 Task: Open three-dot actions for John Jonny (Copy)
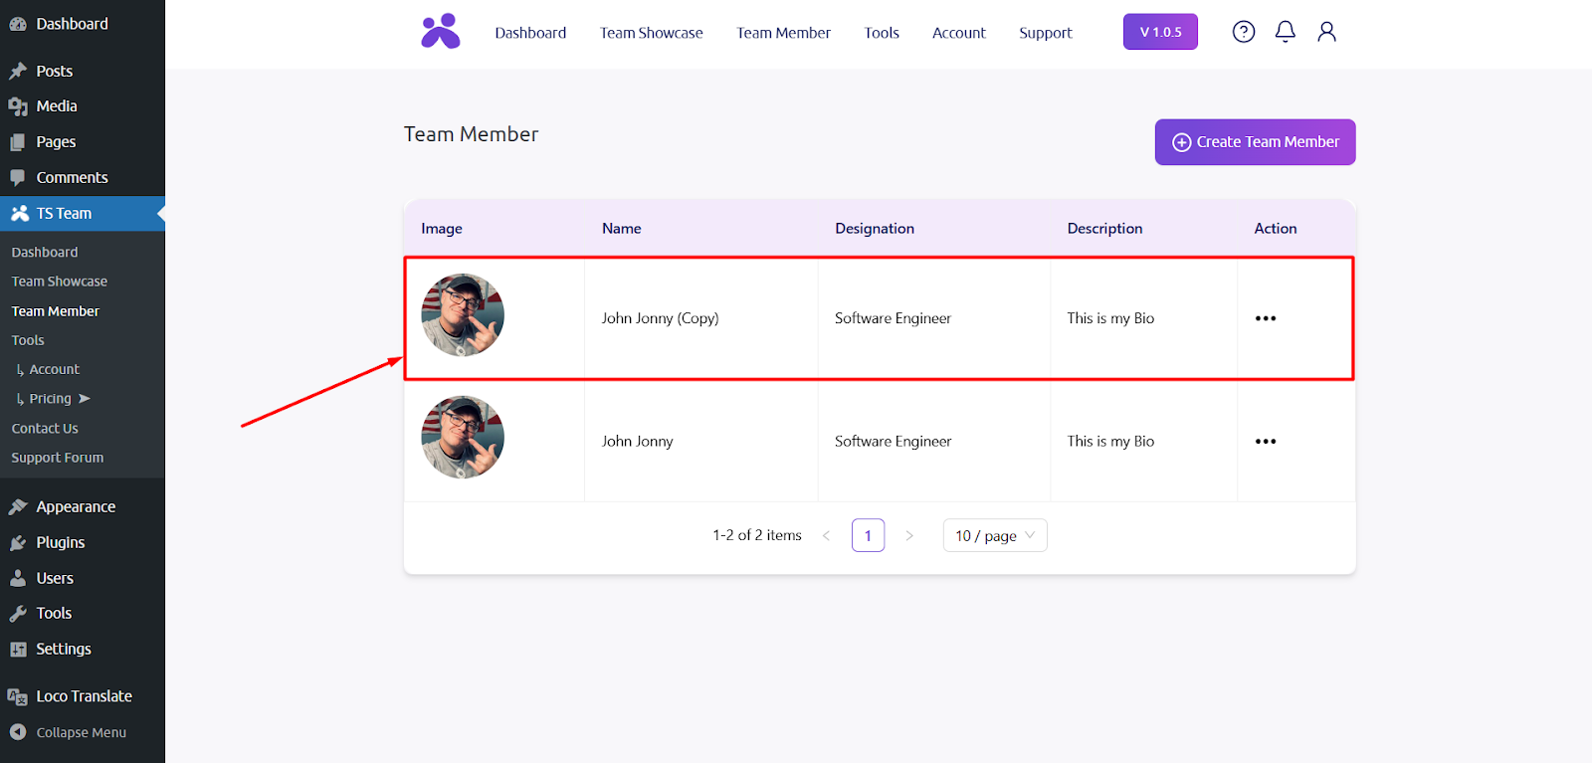click(1265, 318)
